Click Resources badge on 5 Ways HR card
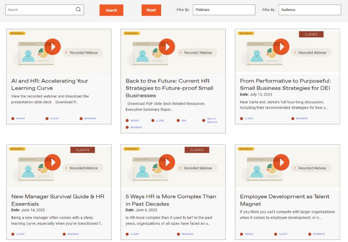Screen dimensions: 348x242 [x=132, y=149]
